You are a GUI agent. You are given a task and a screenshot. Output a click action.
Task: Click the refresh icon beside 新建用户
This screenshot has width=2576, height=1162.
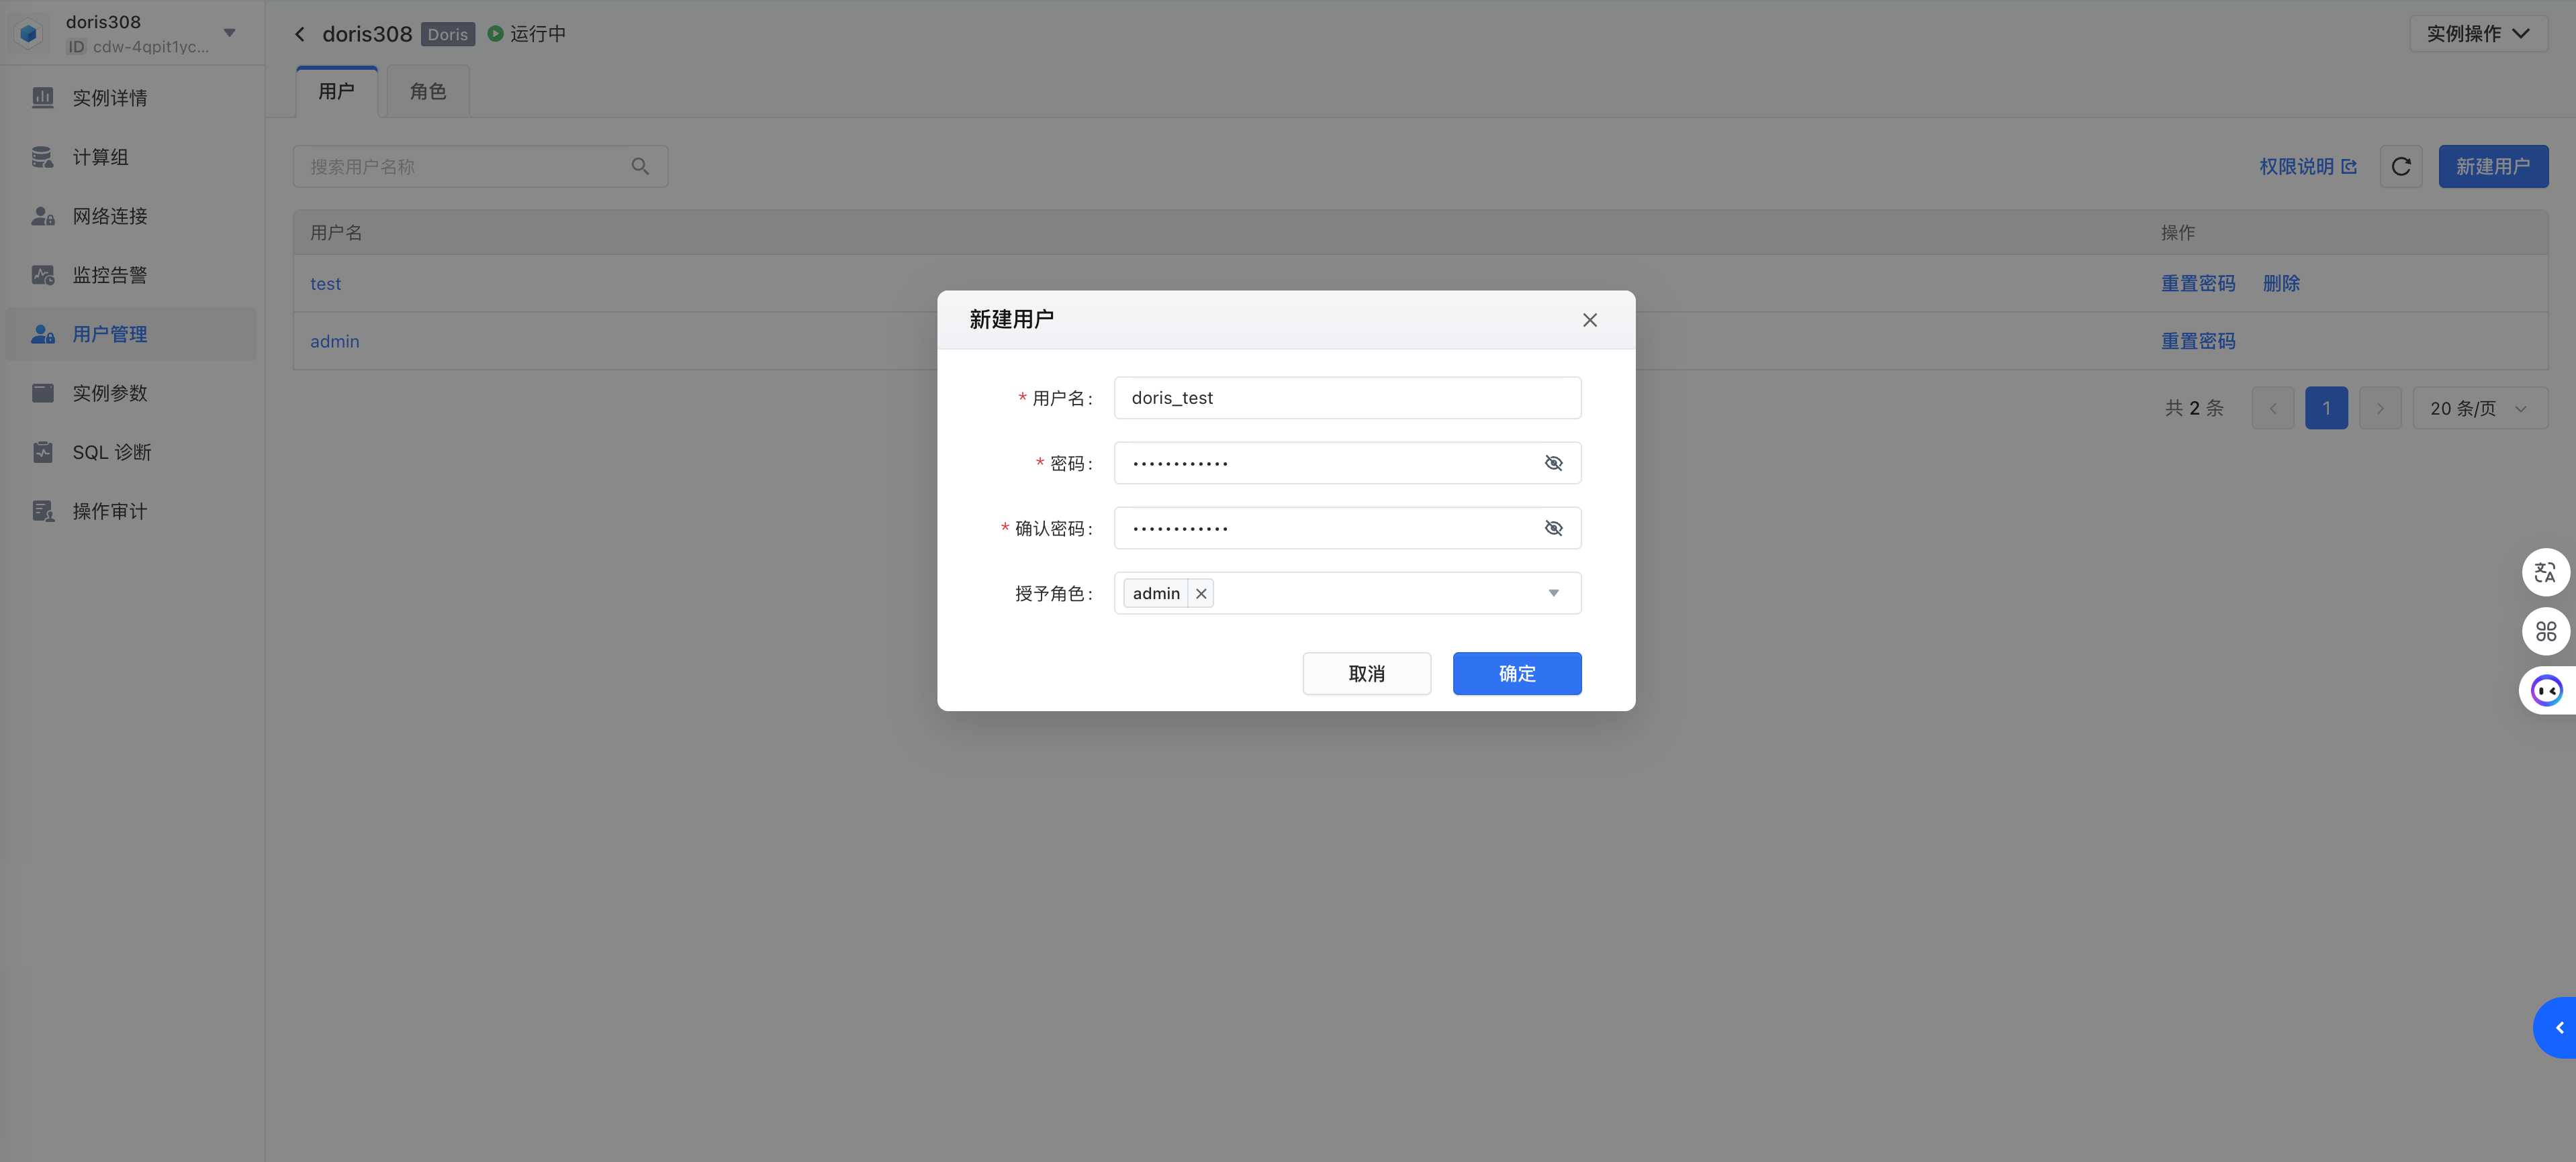(x=2400, y=167)
